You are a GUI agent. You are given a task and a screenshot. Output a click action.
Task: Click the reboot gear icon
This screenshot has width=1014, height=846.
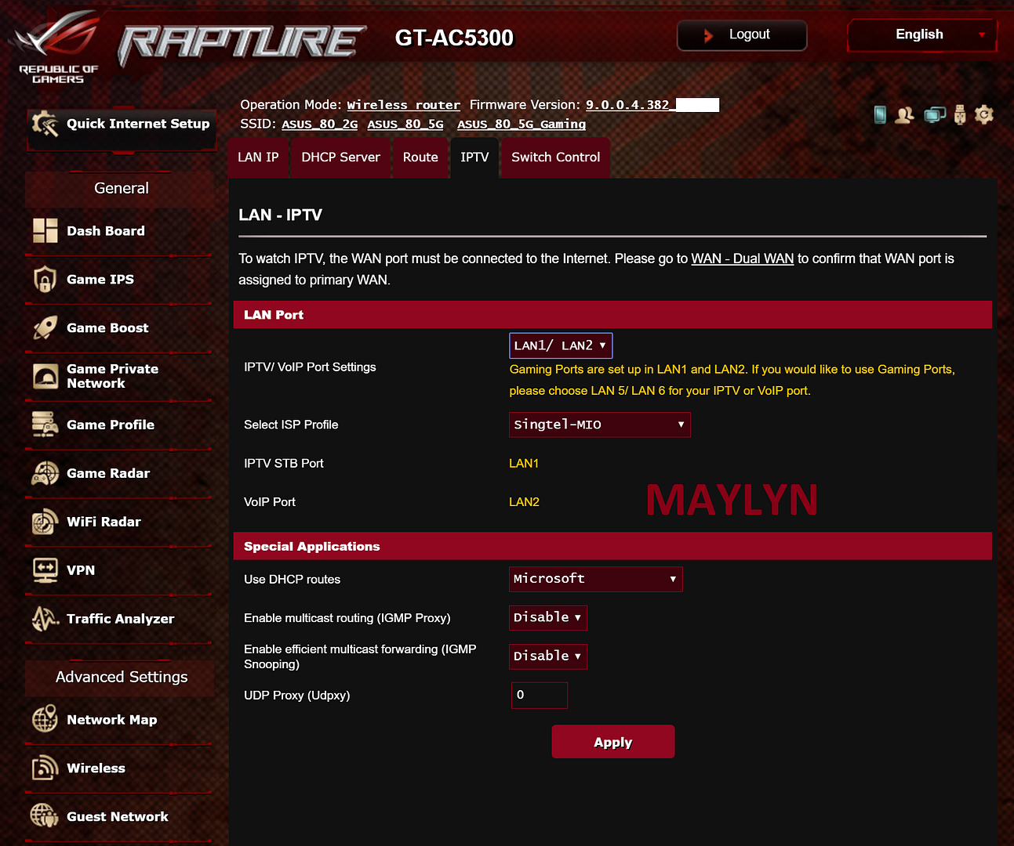pyautogui.click(x=984, y=115)
